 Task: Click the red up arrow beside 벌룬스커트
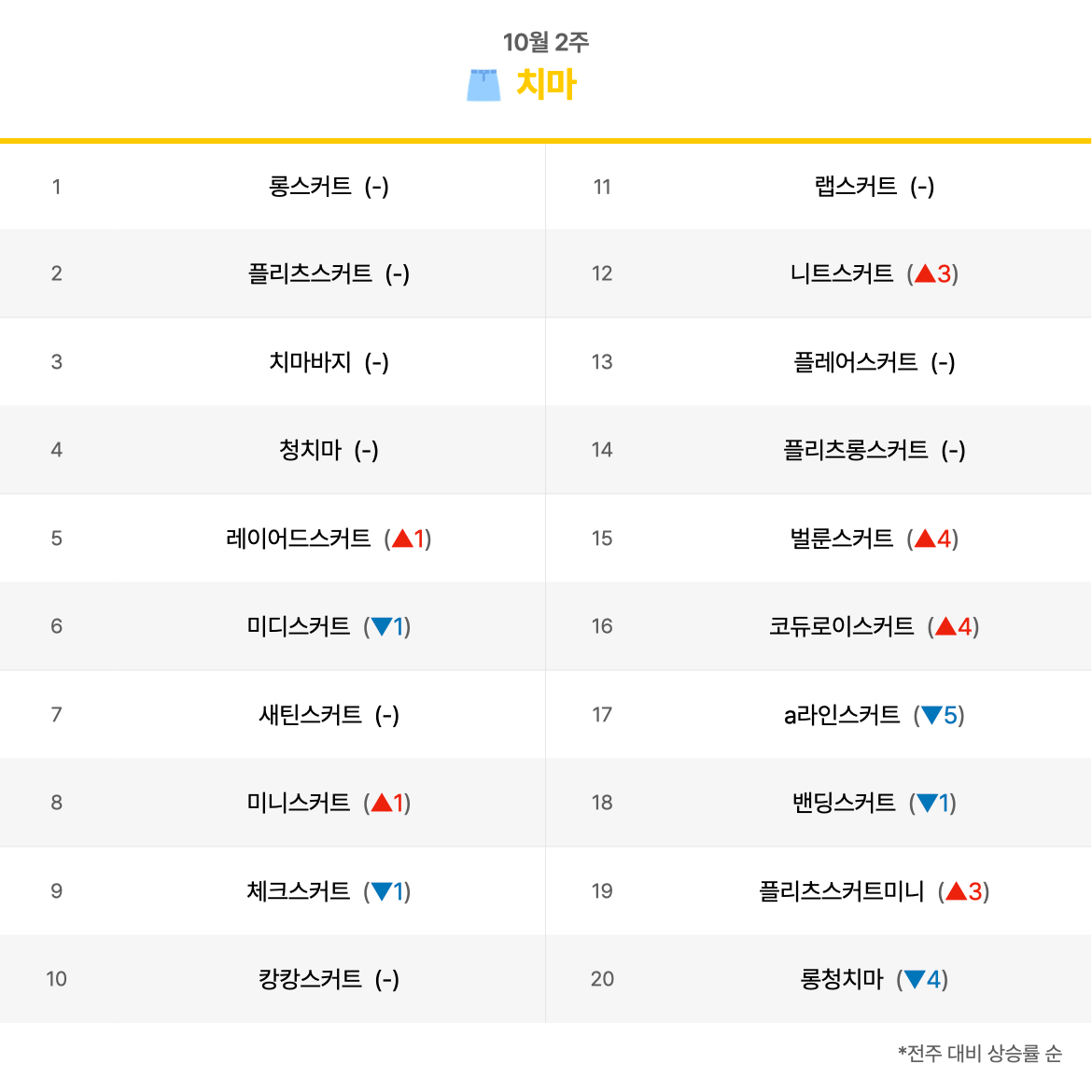click(925, 539)
